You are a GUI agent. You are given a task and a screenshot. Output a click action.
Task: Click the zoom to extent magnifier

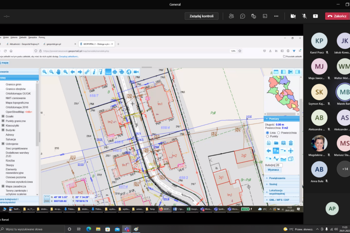click(66, 72)
